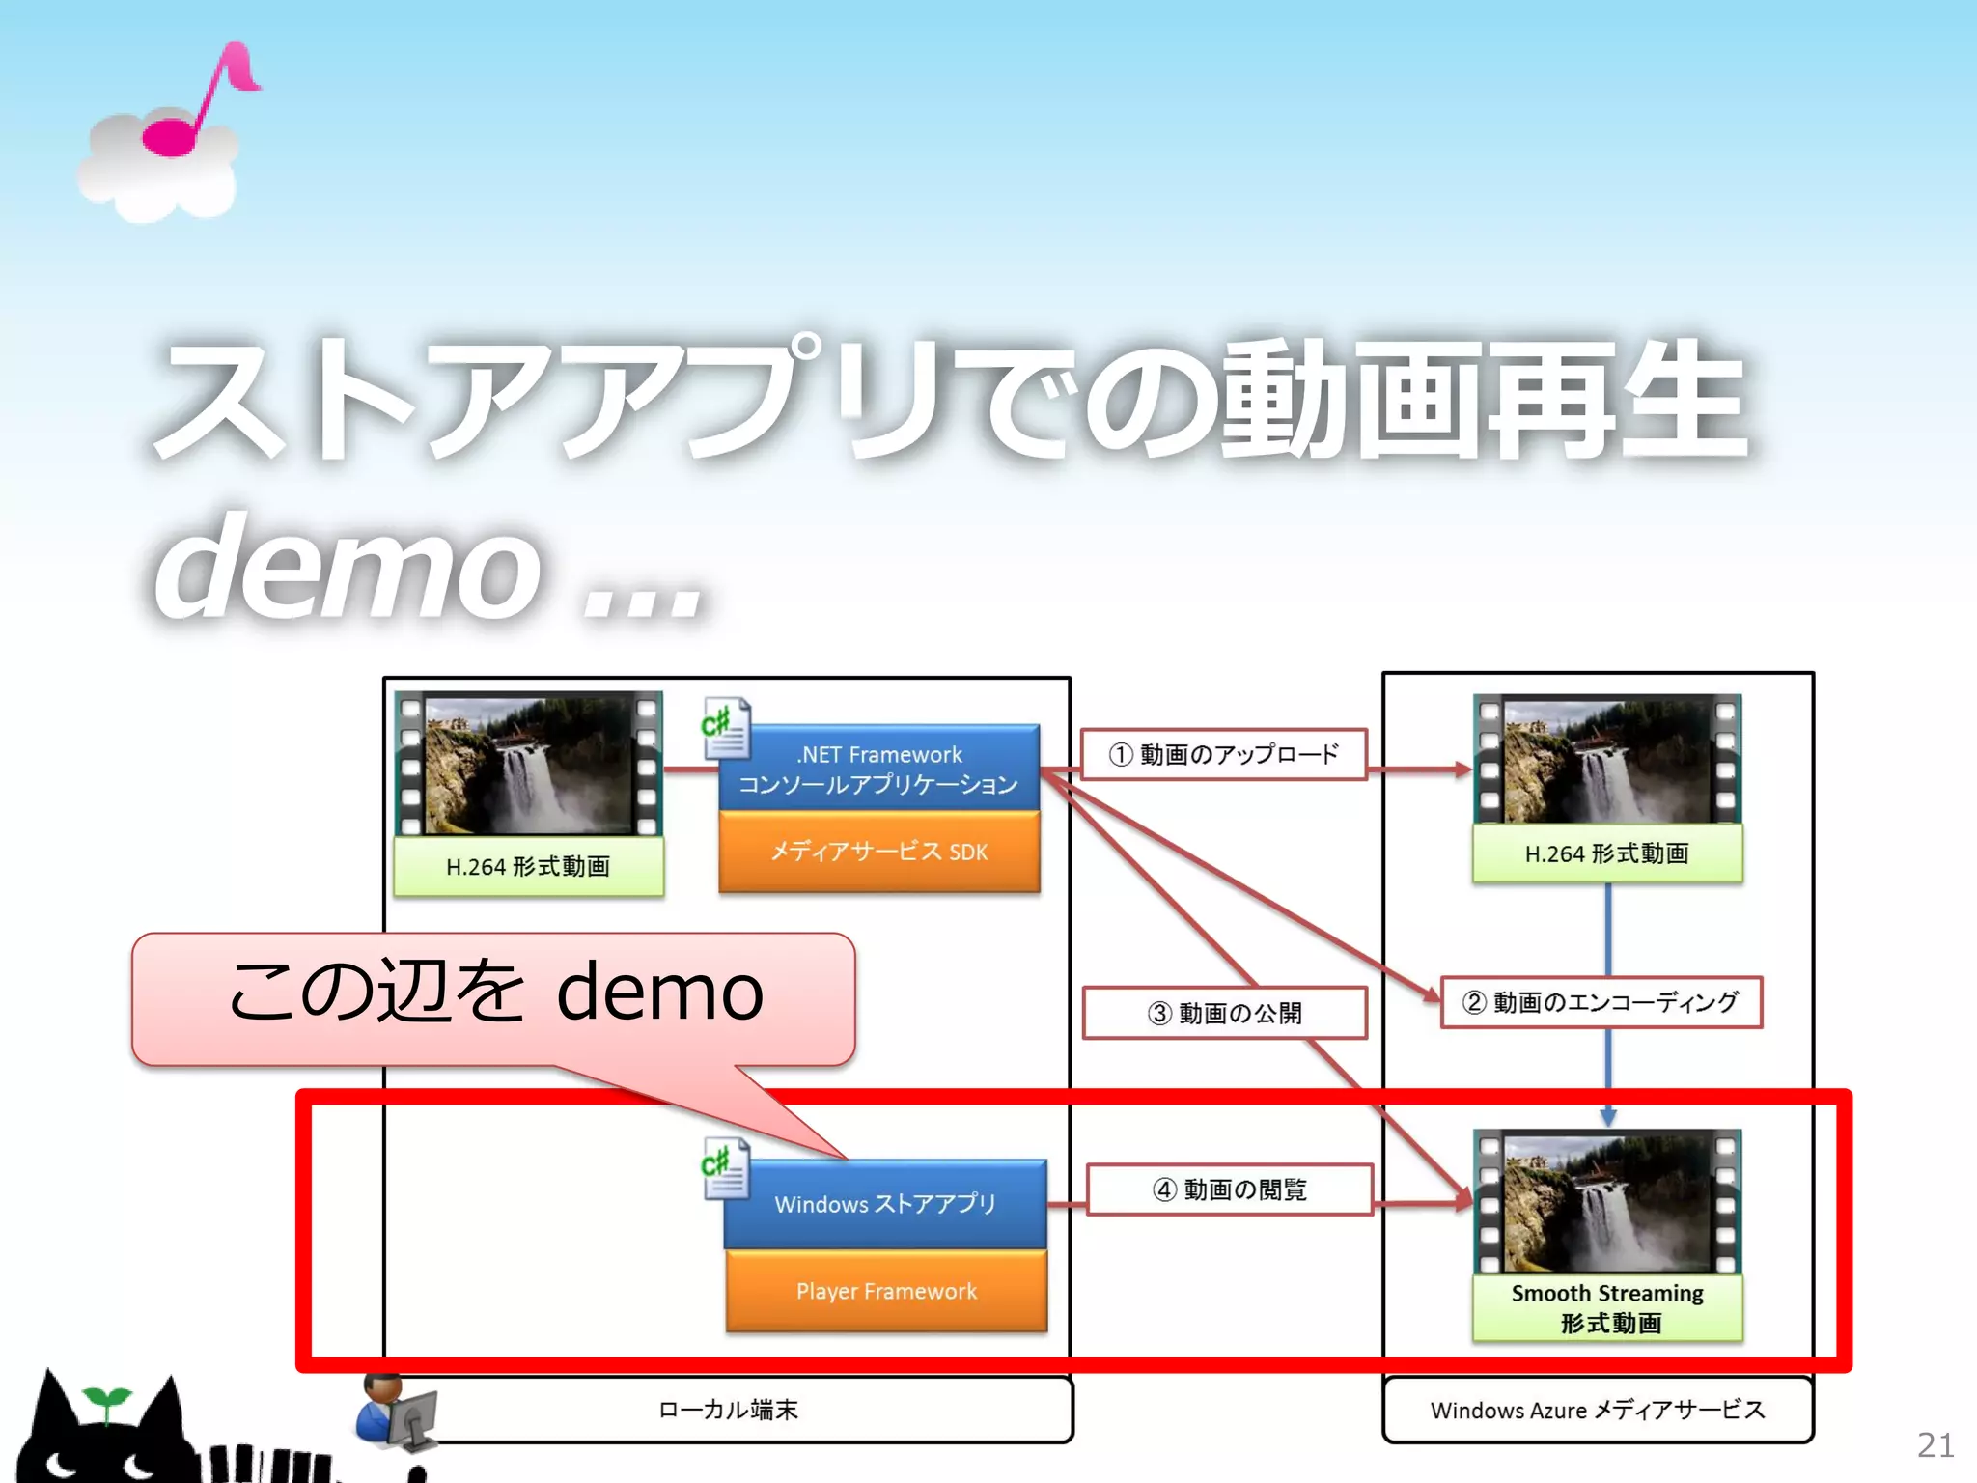Click the Player Framework orange box
1977x1483 pixels.
click(x=886, y=1291)
